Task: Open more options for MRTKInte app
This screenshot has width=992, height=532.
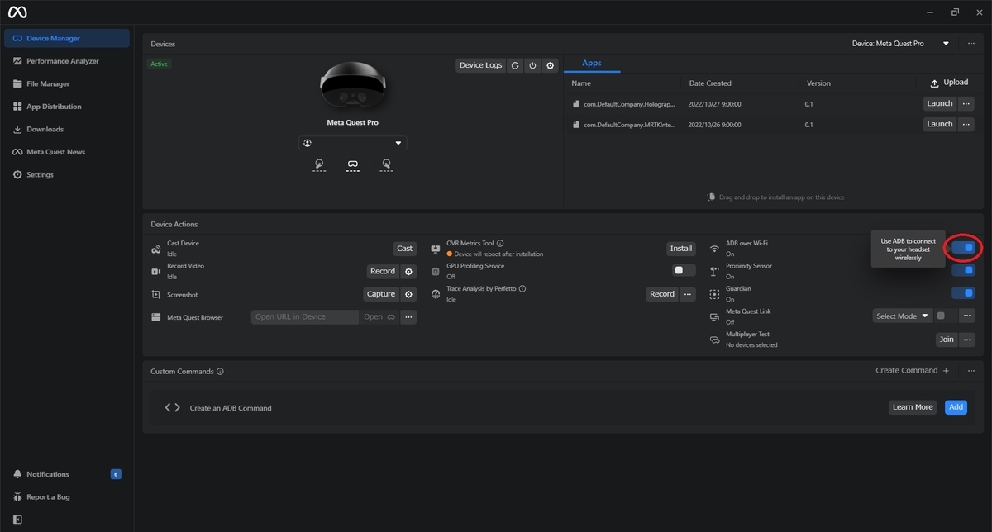Action: (x=966, y=124)
